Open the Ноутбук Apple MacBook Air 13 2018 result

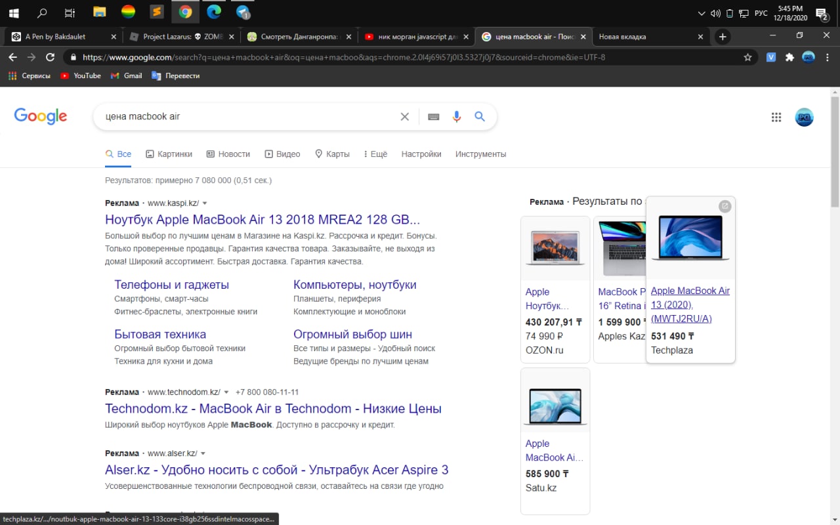click(262, 219)
